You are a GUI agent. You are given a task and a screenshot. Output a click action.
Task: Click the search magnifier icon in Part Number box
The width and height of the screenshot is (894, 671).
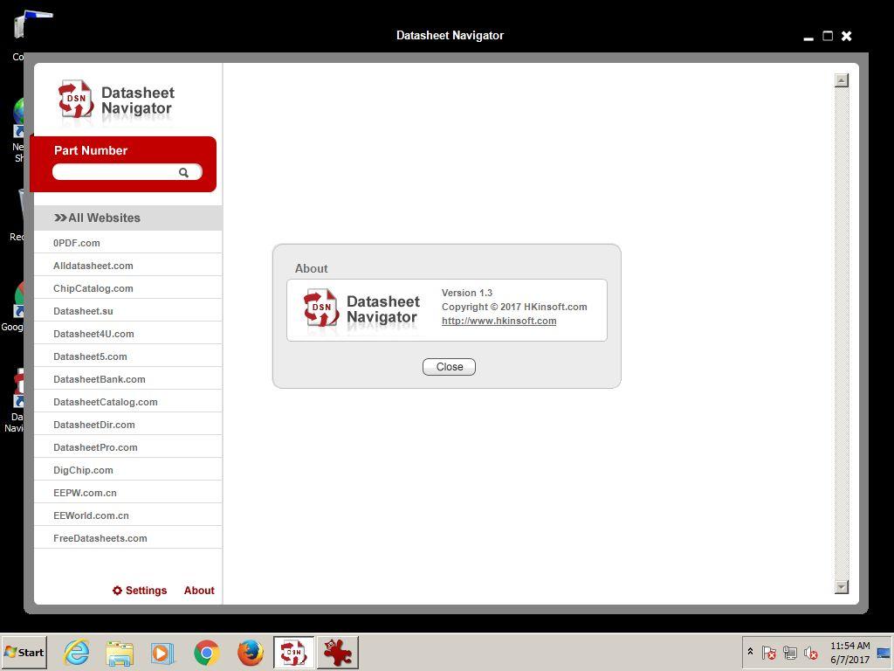point(183,172)
